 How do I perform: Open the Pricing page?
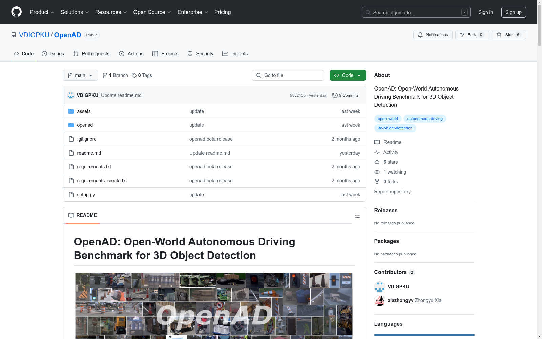click(x=223, y=12)
